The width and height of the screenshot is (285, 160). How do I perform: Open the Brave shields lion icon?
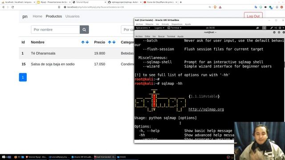coord(215,7)
